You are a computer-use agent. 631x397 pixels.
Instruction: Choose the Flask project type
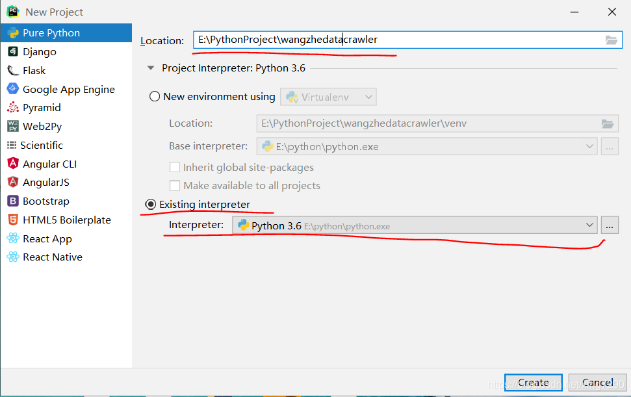coord(66,70)
